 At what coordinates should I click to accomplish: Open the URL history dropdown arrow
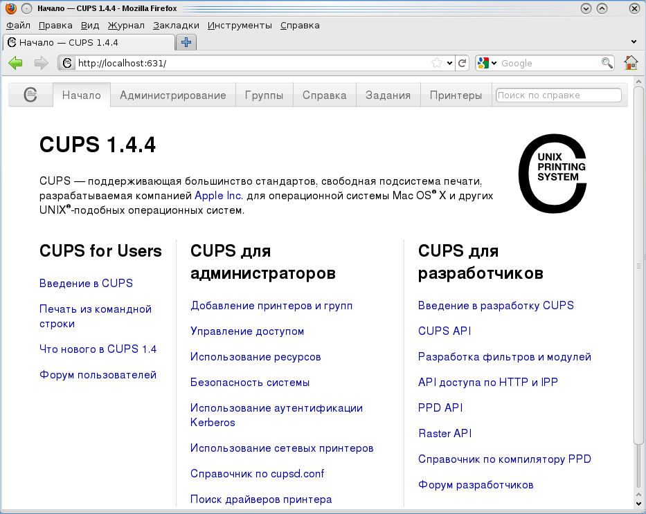pos(449,63)
